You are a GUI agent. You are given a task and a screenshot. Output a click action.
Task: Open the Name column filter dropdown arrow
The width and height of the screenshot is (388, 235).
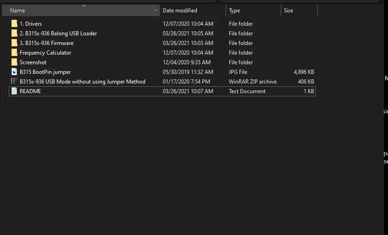(x=156, y=11)
